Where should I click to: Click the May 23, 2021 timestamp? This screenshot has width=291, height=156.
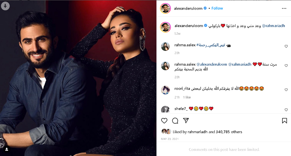[x=170, y=139]
